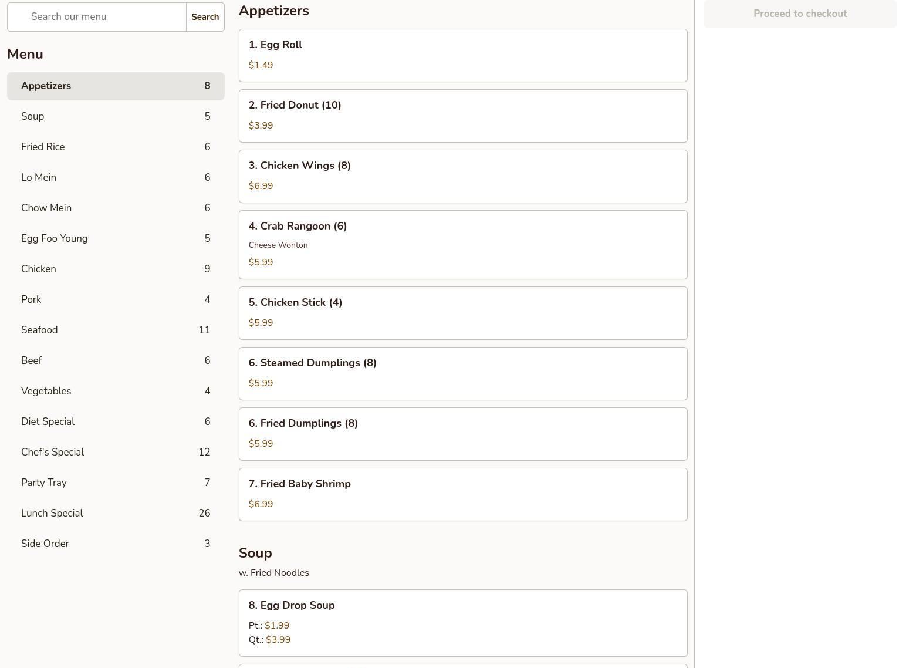Screen dimensions: 906x668
Task: Select Fried Donut (10) item
Action: (x=463, y=116)
